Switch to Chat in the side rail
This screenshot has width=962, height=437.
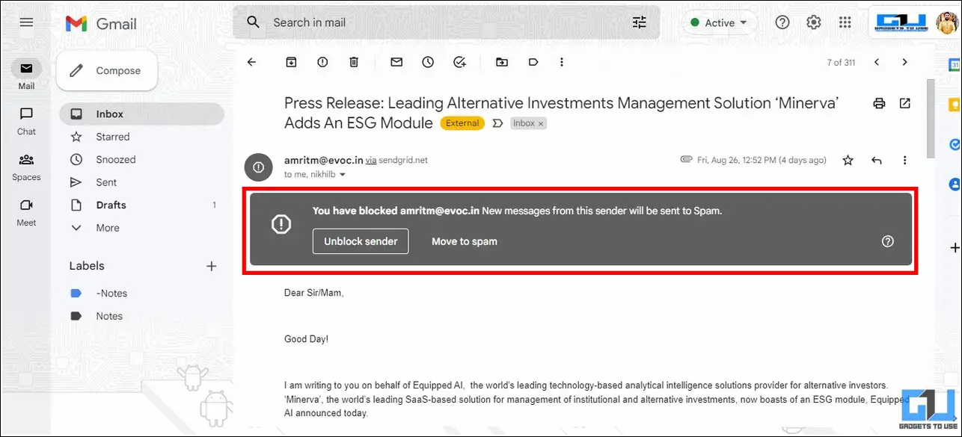(26, 121)
